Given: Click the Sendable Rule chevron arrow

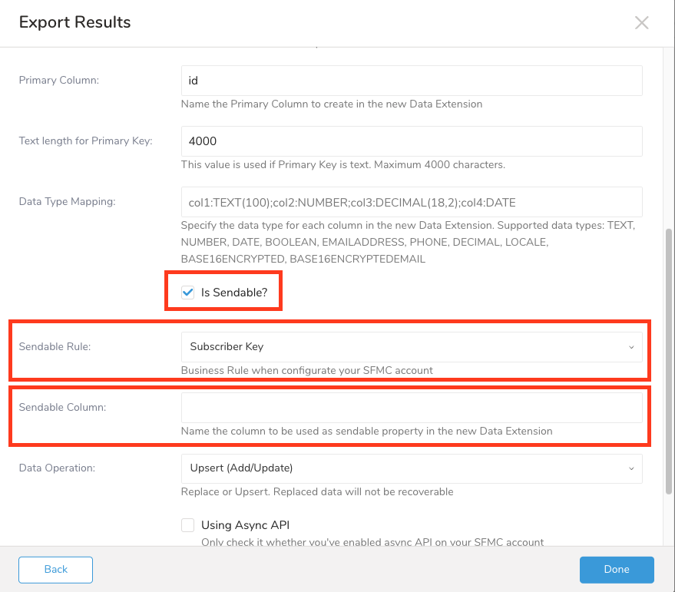Looking at the screenshot, I should tap(631, 347).
